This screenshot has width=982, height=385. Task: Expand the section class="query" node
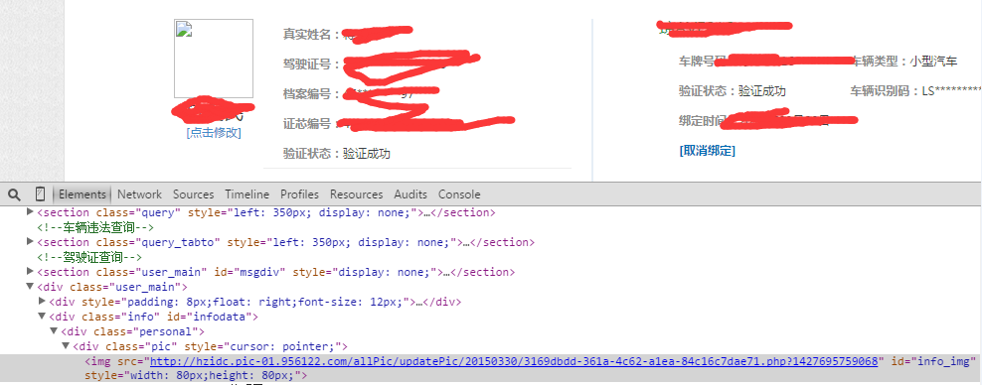(30, 212)
